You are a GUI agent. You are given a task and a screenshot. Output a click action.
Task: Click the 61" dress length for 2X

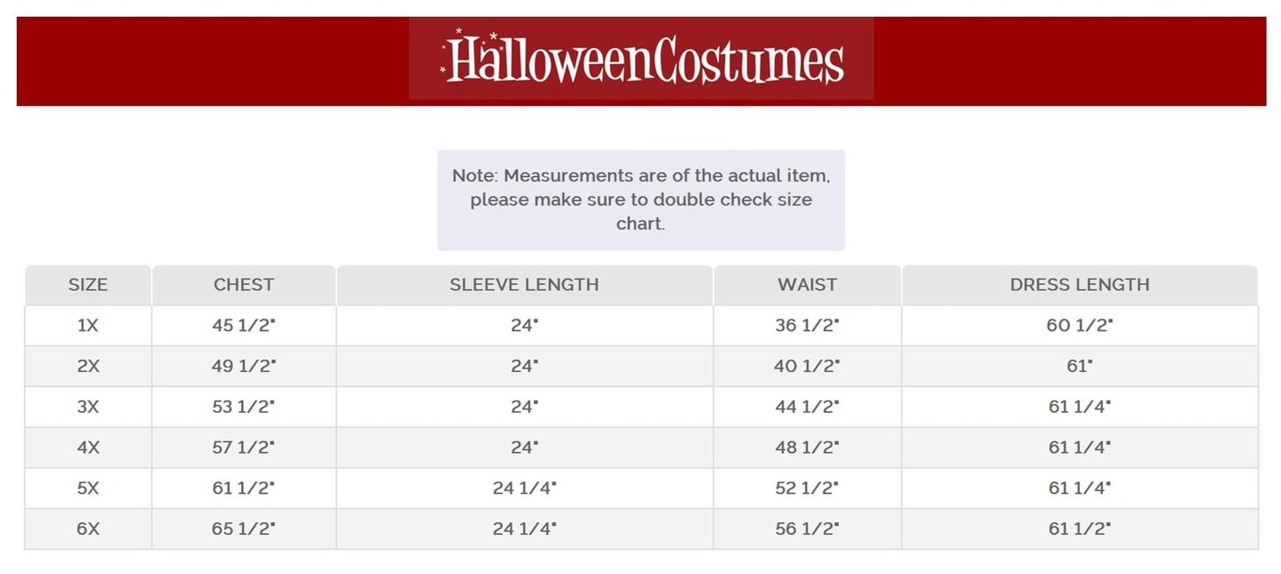[1079, 366]
